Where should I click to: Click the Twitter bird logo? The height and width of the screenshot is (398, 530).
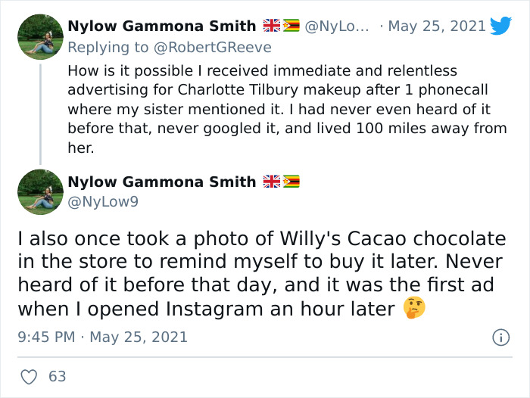coord(500,26)
